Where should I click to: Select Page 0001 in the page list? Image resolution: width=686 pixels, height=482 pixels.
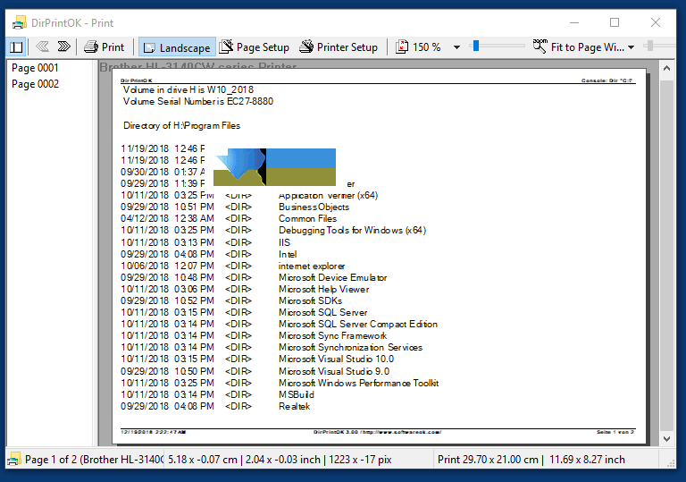click(x=35, y=68)
